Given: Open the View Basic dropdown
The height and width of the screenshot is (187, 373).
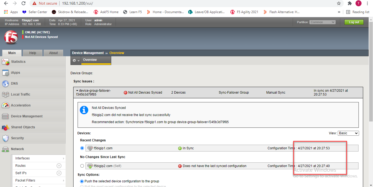Looking at the screenshot, I should tap(348, 133).
